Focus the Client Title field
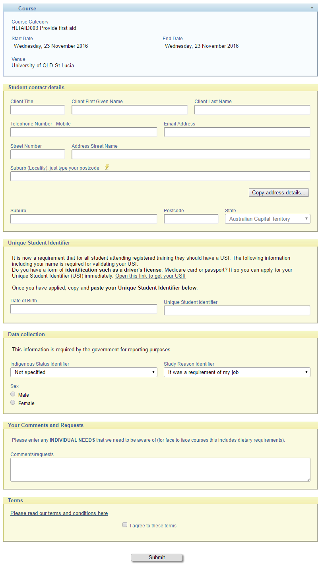 pyautogui.click(x=38, y=110)
